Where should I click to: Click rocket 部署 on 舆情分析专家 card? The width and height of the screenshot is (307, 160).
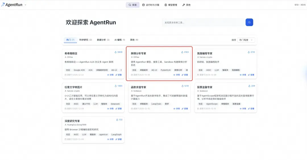[185, 75]
